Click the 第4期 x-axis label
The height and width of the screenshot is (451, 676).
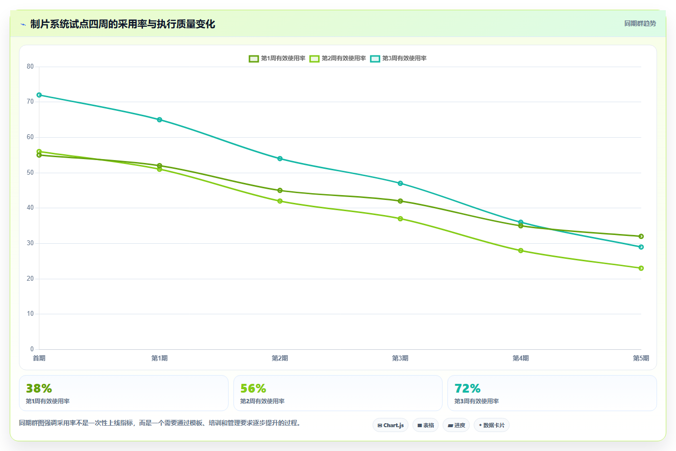tap(521, 358)
